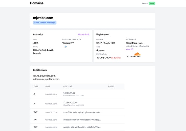The width and height of the screenshot is (186, 131).
Task: Click the TXT type cell of the atlassian row
Action: point(36,120)
